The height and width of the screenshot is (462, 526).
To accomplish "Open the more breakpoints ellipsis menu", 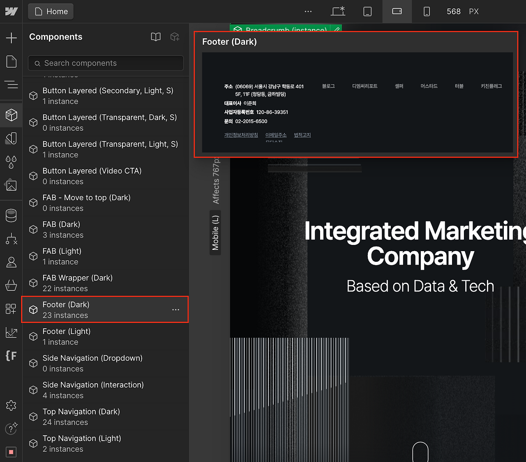I will (x=308, y=11).
